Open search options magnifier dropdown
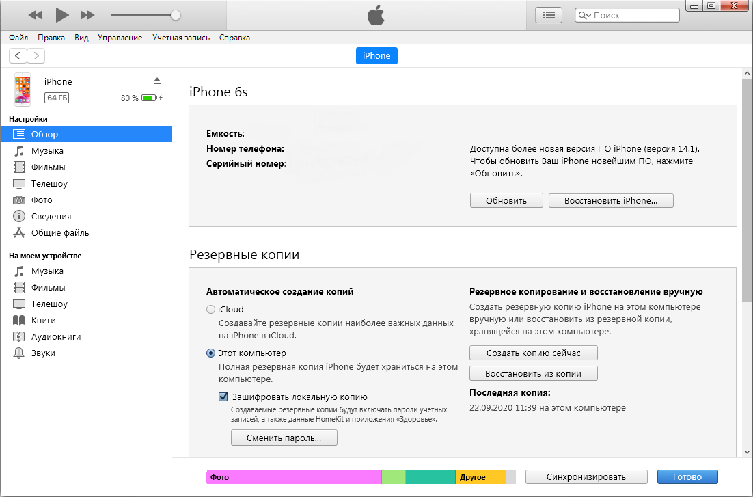Image resolution: width=753 pixels, height=497 pixels. tap(584, 15)
